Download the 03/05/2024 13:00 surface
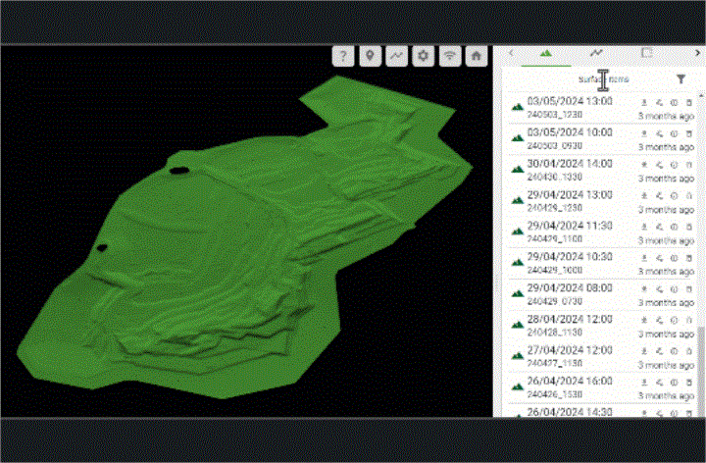The height and width of the screenshot is (463, 706). [x=644, y=102]
